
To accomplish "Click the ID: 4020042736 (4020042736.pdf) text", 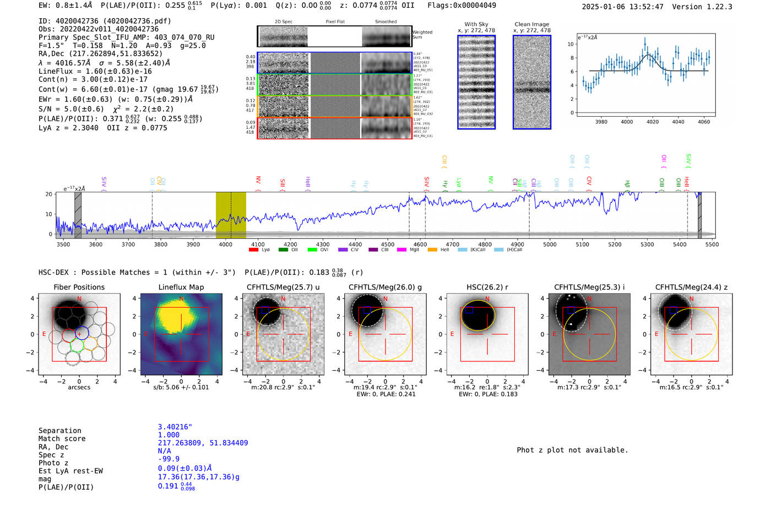I will tap(105, 21).
